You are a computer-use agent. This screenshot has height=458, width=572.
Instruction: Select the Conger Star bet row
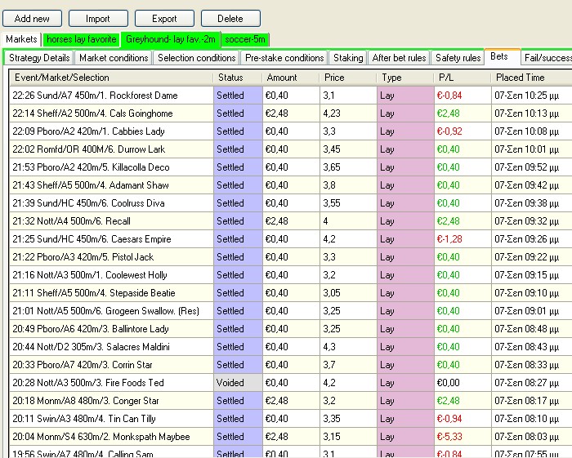pyautogui.click(x=291, y=401)
